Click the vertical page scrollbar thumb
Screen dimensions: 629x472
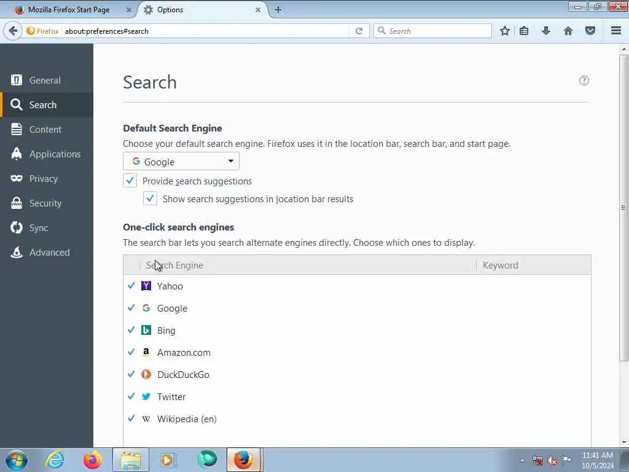tap(623, 208)
